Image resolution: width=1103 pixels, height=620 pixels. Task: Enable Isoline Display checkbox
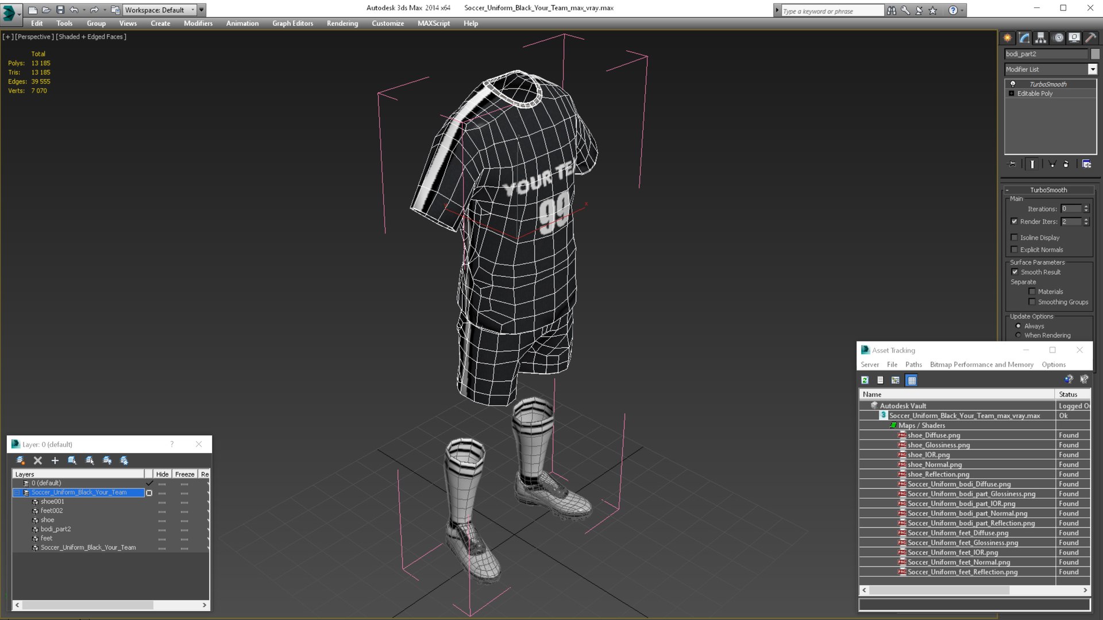(x=1014, y=238)
